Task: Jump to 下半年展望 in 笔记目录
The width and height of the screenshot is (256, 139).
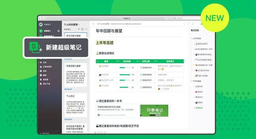Action: [197, 81]
